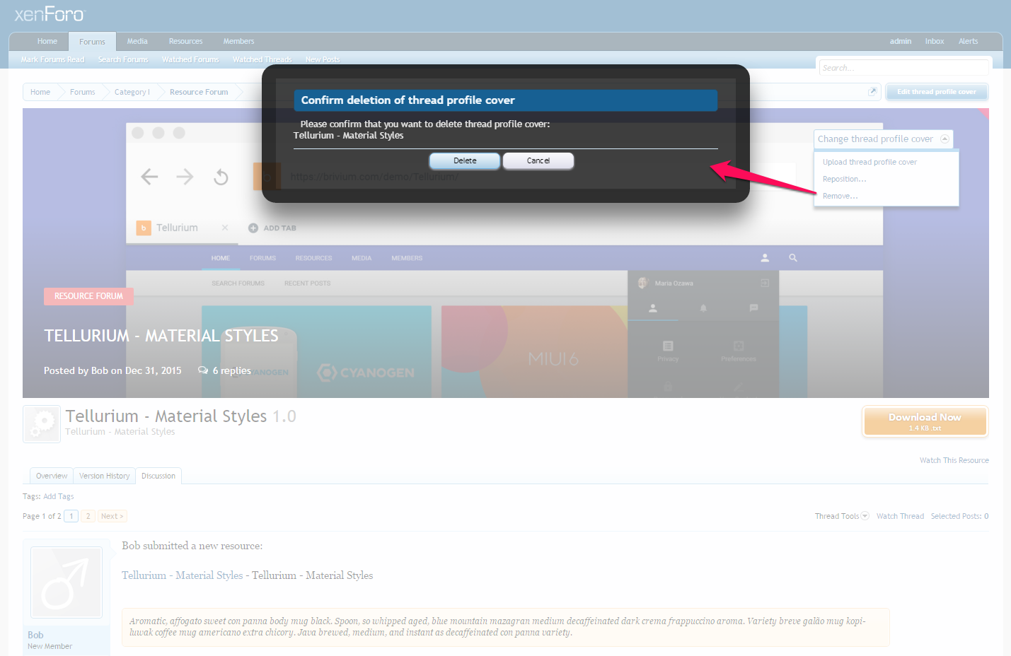The image size is (1011, 656).
Task: Open the Home navigation tab
Action: tap(47, 41)
